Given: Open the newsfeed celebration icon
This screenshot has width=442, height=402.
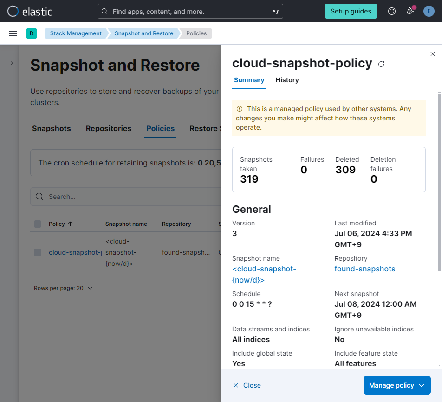Looking at the screenshot, I should [x=410, y=11].
